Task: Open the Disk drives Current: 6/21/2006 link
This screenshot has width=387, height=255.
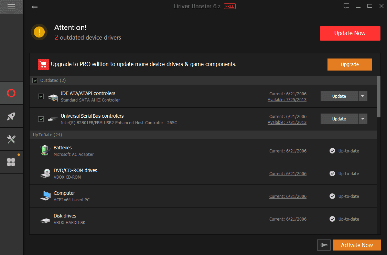Action: (288, 219)
